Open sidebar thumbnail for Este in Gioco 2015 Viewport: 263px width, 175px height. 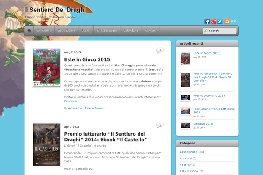pos(185,59)
